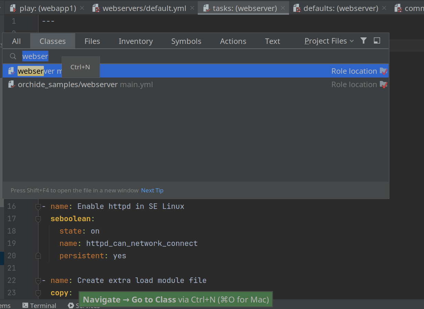Close the tasks: (webserver) tab

coord(283,8)
